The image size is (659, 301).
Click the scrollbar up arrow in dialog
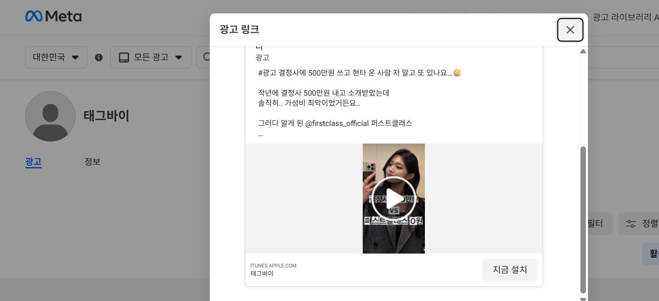click(583, 51)
